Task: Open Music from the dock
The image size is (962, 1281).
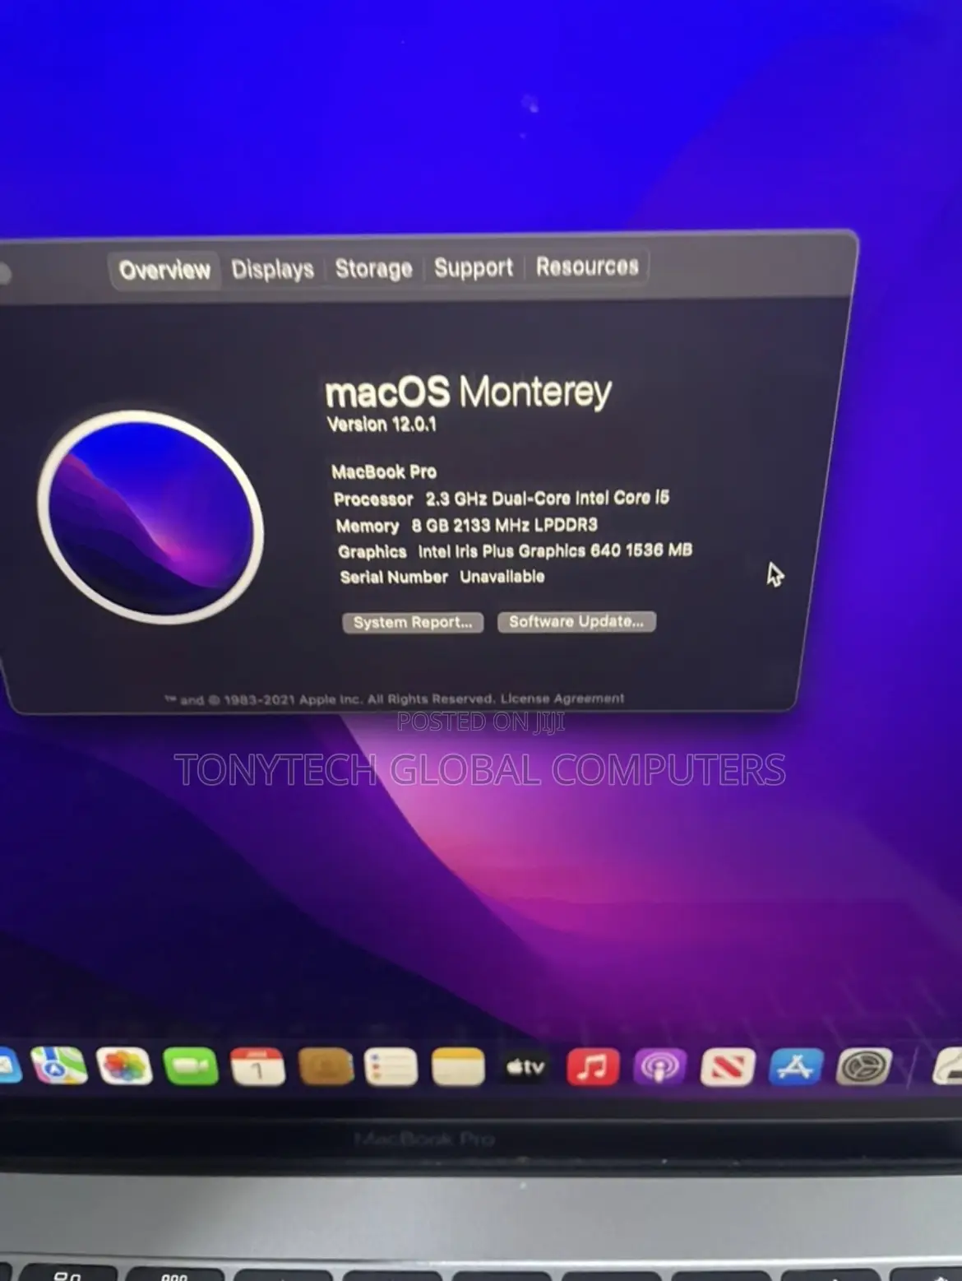Action: (592, 1067)
